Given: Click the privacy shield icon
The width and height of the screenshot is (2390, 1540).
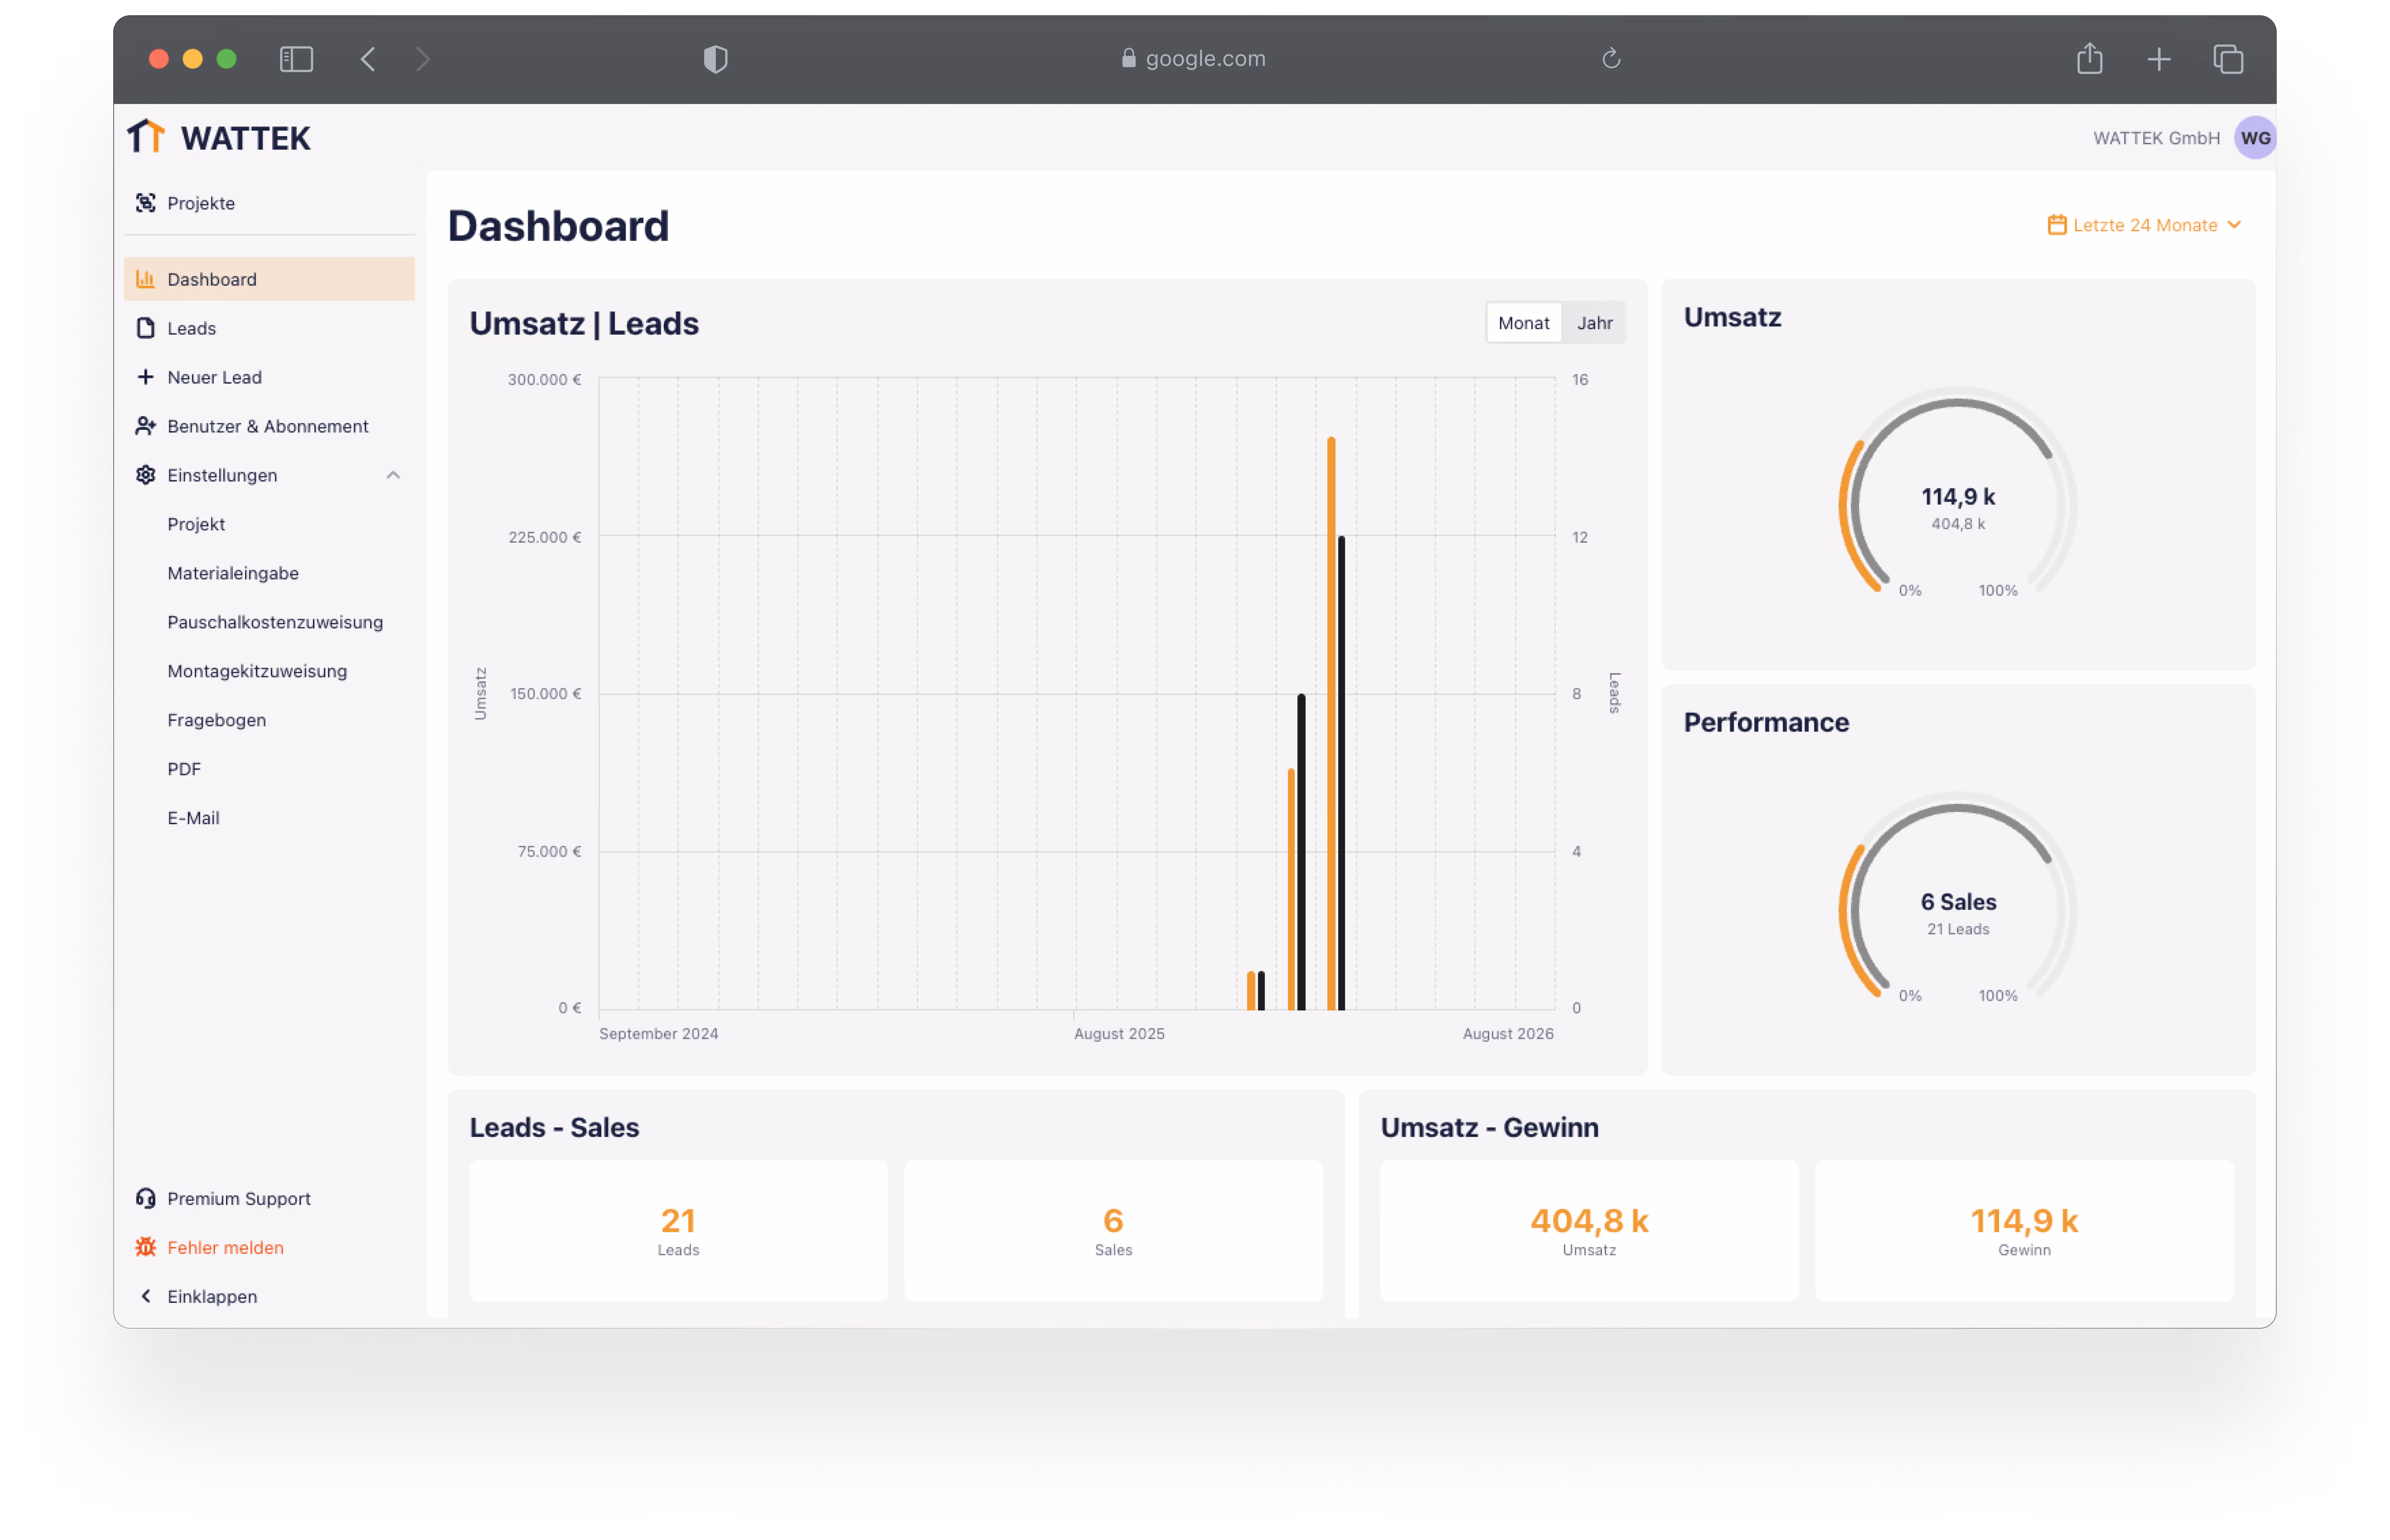Looking at the screenshot, I should pos(716,59).
